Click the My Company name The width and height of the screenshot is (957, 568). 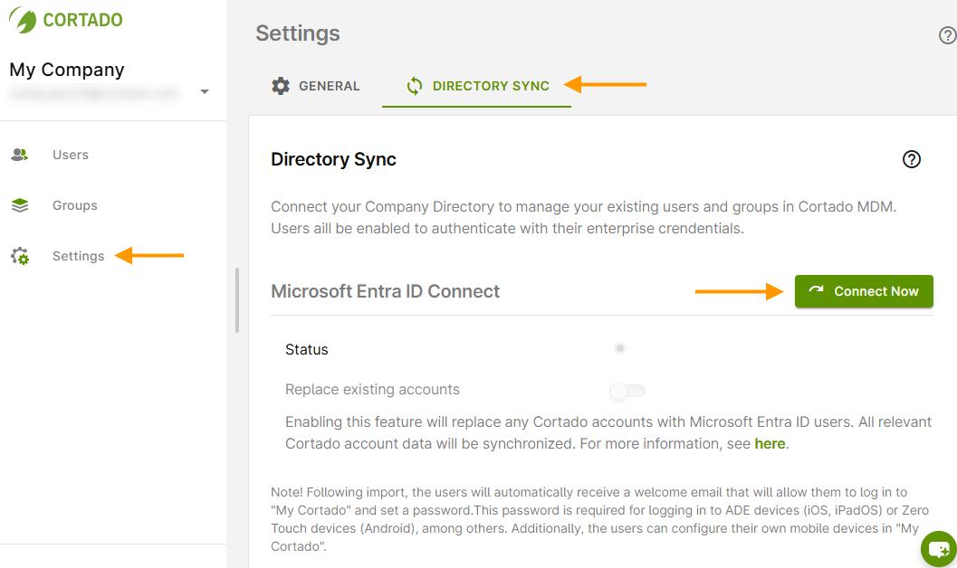coord(66,70)
